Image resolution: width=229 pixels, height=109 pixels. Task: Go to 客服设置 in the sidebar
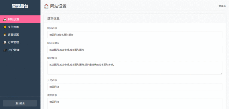[20, 35]
